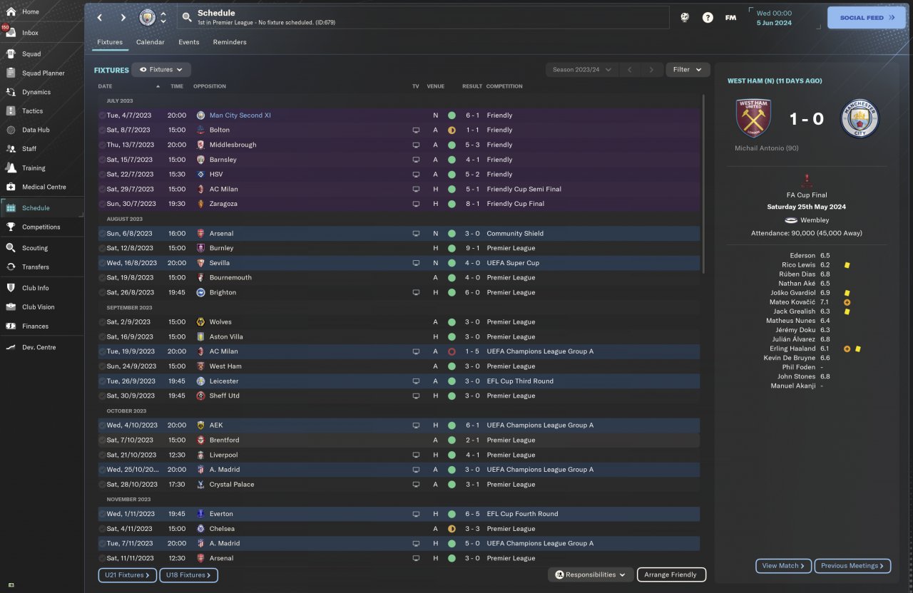Expand the Responsibilities dropdown

(591, 574)
